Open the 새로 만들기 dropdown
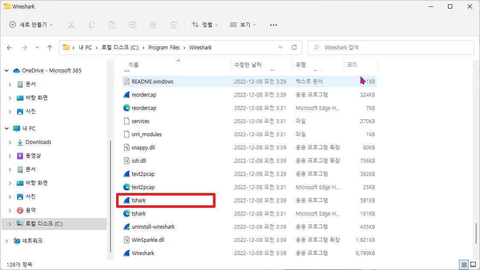This screenshot has height=270, width=480. point(31,25)
